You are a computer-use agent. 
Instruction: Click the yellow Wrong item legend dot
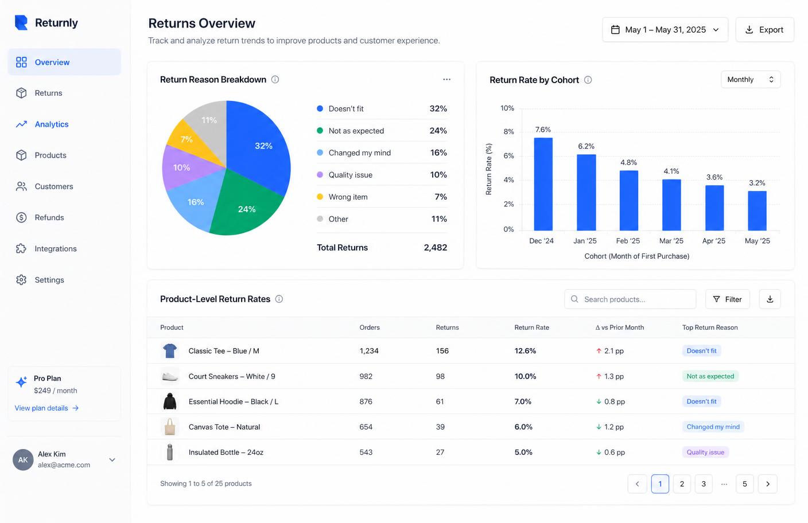(x=320, y=197)
